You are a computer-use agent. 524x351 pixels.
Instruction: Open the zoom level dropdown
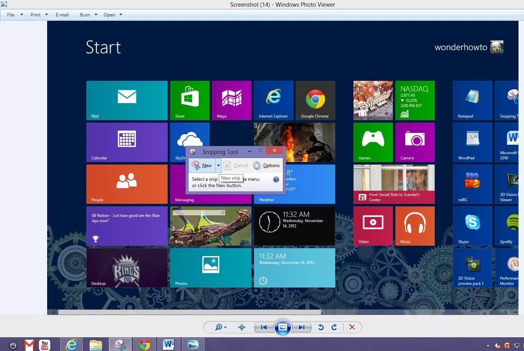(x=224, y=327)
